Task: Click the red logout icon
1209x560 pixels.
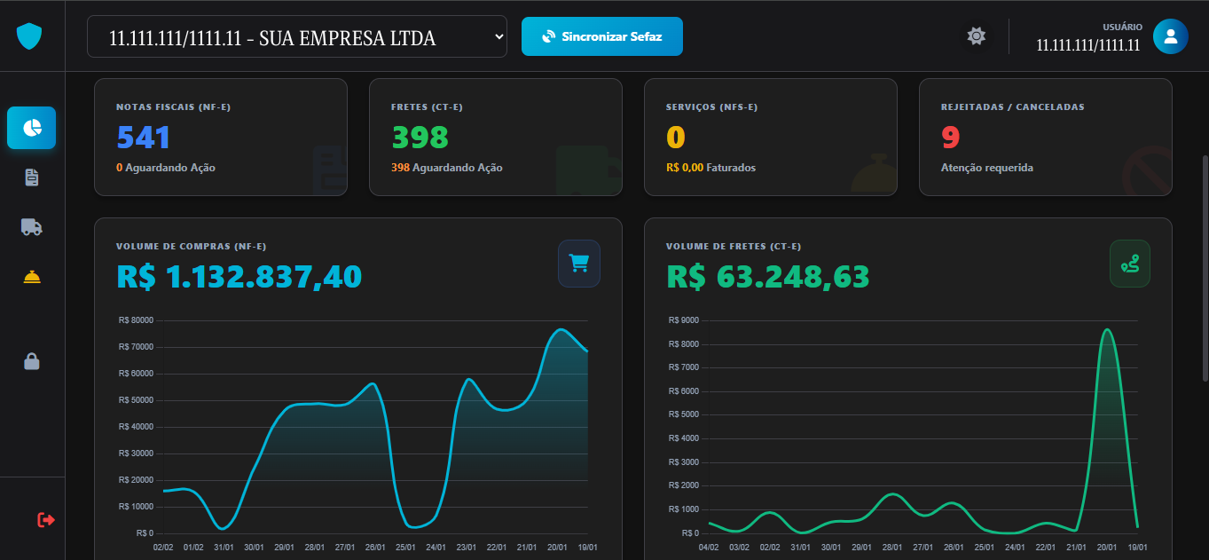Action: (x=46, y=519)
